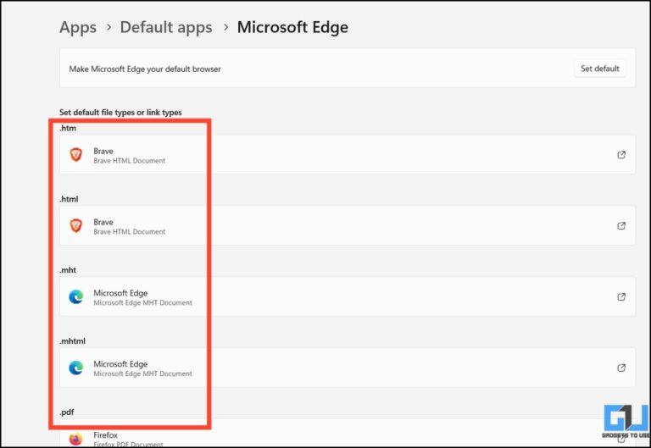Screen dimensions: 651x448
Task: Click the Microsoft Edge icon under .mht
Action: pos(76,297)
